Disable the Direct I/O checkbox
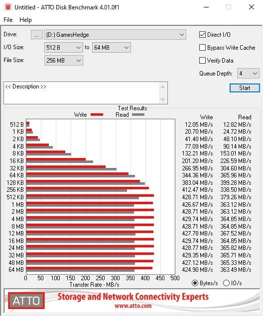Screen dimensions: 263x316 [x=202, y=35]
